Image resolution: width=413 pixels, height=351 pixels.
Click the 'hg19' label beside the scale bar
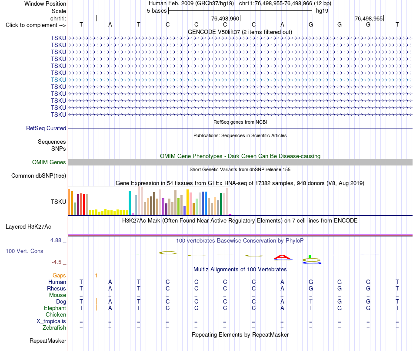(x=322, y=11)
